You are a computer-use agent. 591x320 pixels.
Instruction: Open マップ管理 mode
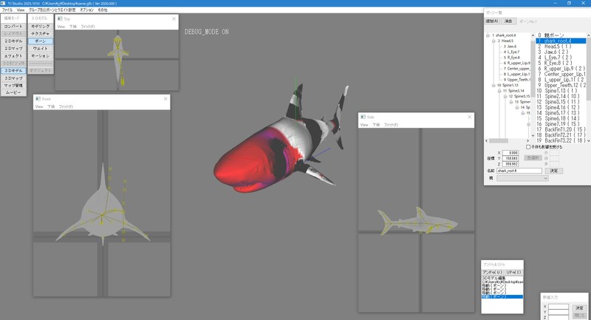pyautogui.click(x=13, y=86)
